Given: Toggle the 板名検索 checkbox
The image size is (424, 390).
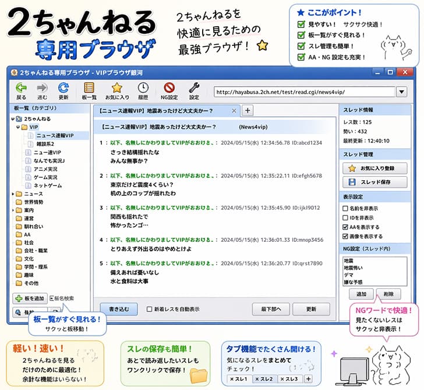Looking at the screenshot, I should [52, 298].
